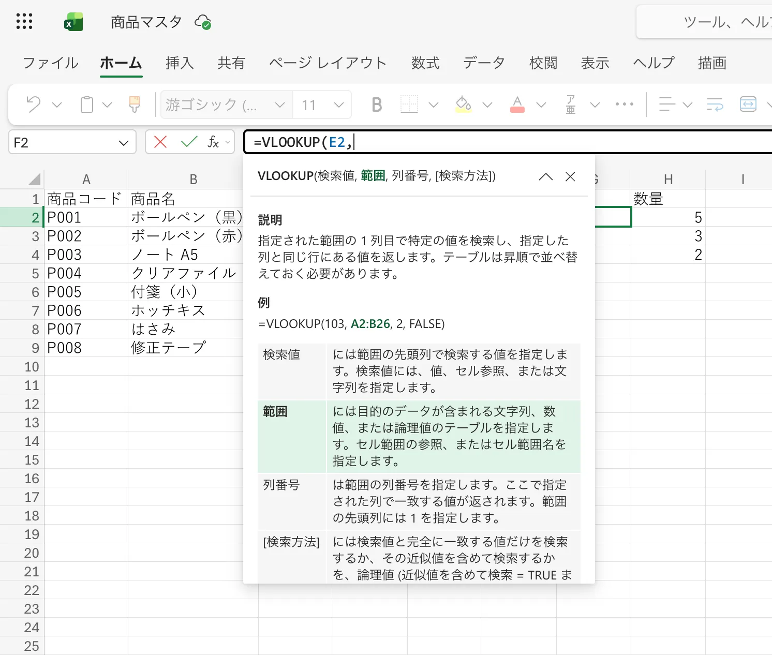Select column B header
772x655 pixels.
tap(194, 180)
